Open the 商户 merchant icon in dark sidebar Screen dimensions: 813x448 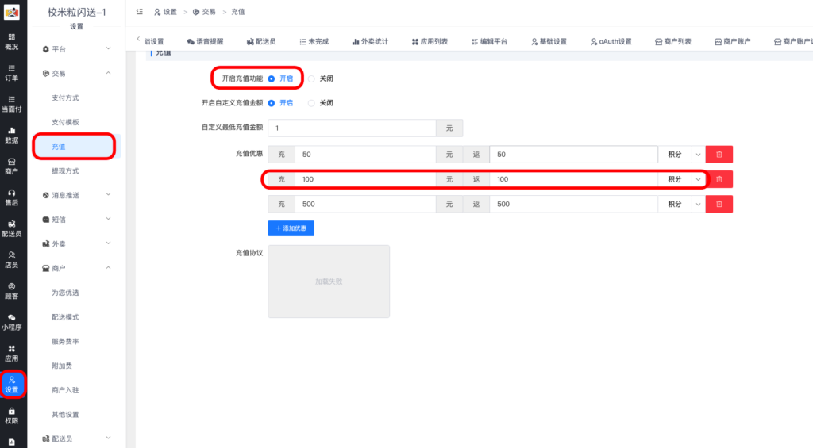pyautogui.click(x=11, y=167)
